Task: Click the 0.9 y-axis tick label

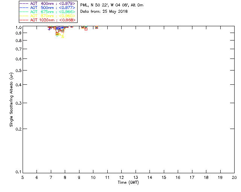Action: click(x=18, y=33)
